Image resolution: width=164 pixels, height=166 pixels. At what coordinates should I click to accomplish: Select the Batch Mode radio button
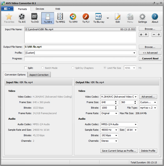coord(43,68)
